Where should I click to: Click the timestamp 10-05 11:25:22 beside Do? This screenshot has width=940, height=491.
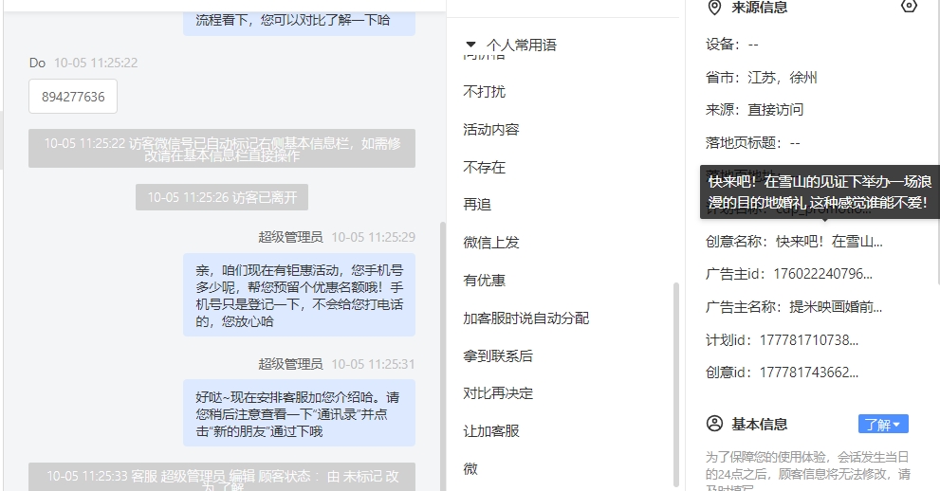pos(96,63)
